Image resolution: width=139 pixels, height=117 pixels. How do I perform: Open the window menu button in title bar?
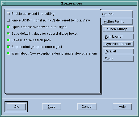[x=4, y=3]
